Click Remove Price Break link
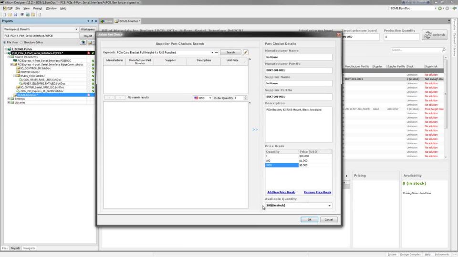This screenshot has width=458, height=257. [317, 192]
